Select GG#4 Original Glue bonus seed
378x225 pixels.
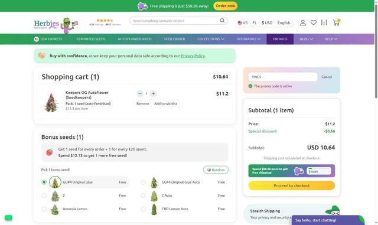pos(44,182)
